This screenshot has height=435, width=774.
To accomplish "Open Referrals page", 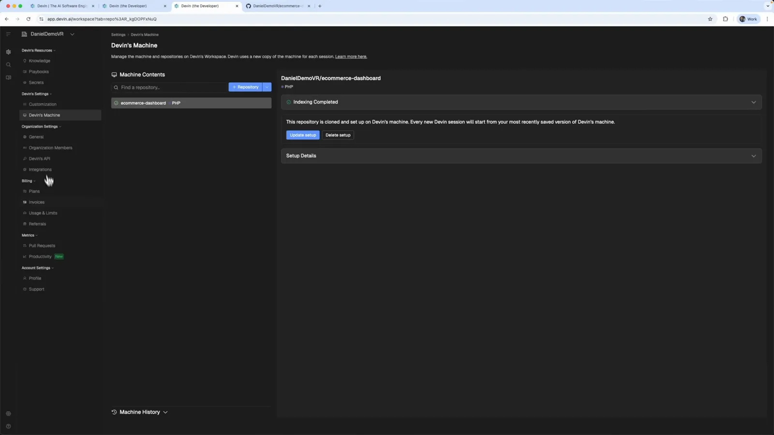I will pyautogui.click(x=60, y=224).
